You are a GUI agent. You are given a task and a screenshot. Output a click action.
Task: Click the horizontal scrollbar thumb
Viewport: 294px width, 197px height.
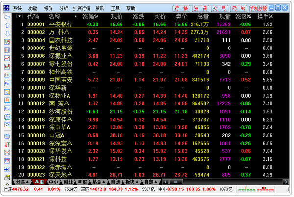[176, 182]
